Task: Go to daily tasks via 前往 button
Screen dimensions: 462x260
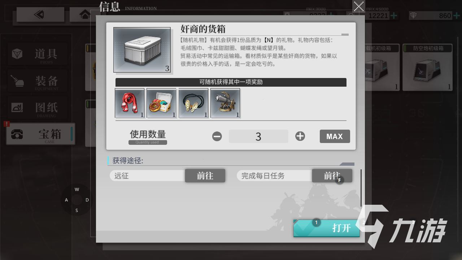Action: [332, 176]
